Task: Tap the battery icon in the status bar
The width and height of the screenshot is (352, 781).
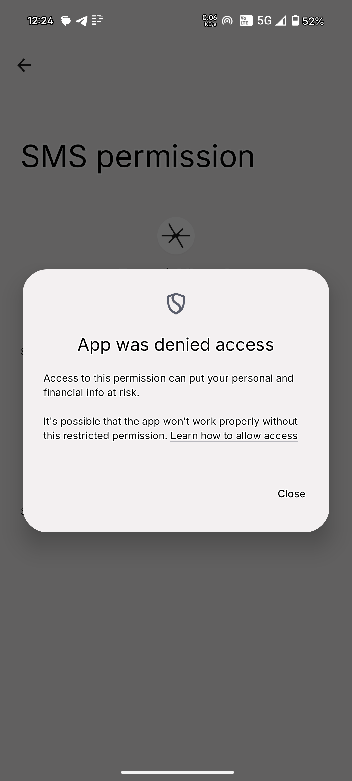Action: [x=295, y=21]
